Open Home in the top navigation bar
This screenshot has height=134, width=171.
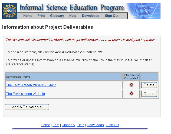(x=28, y=16)
